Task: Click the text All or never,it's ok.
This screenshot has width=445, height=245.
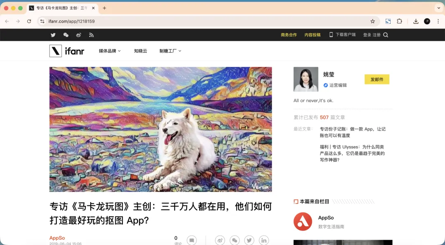Action: point(313,100)
